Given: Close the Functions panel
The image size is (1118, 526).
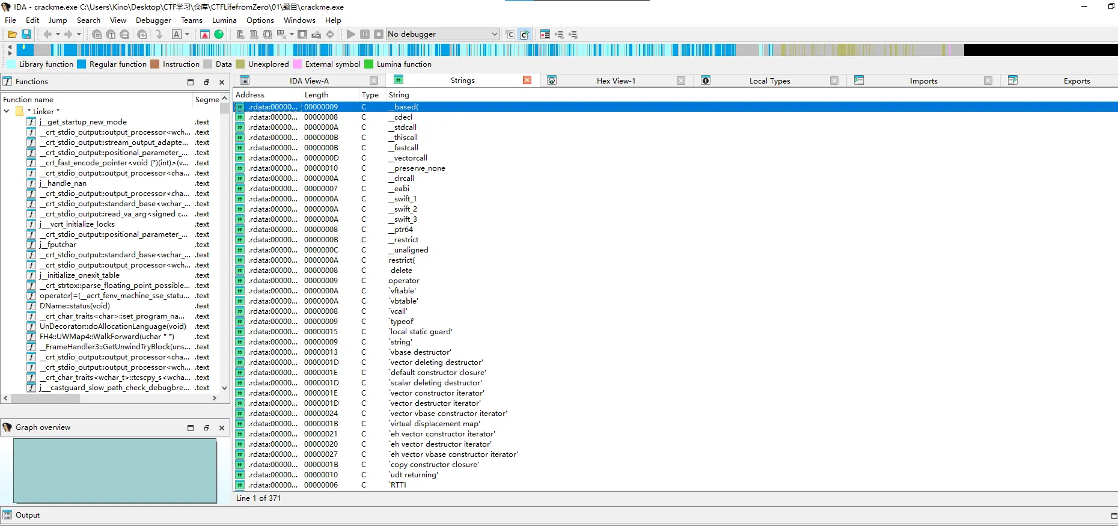Looking at the screenshot, I should [x=222, y=82].
